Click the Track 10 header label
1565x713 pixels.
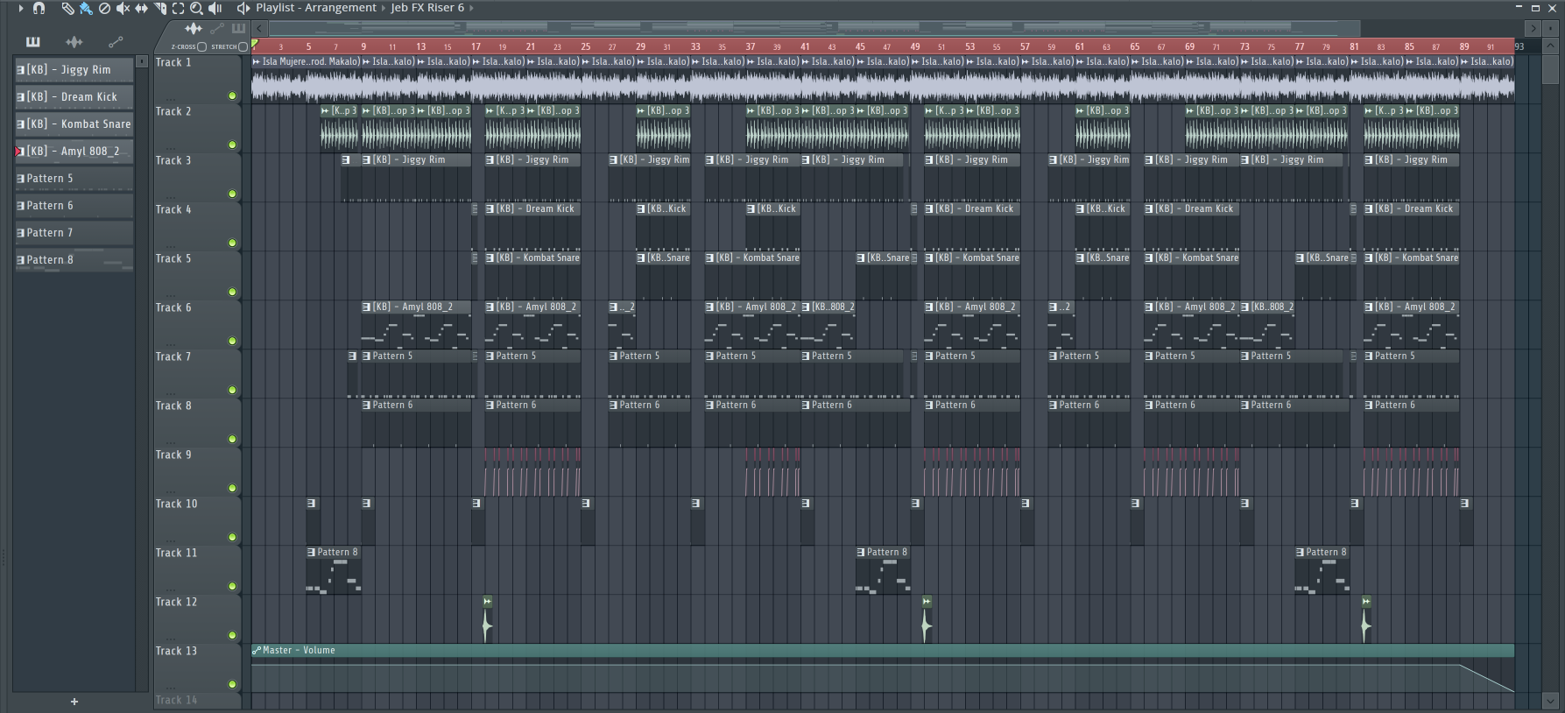(x=176, y=504)
